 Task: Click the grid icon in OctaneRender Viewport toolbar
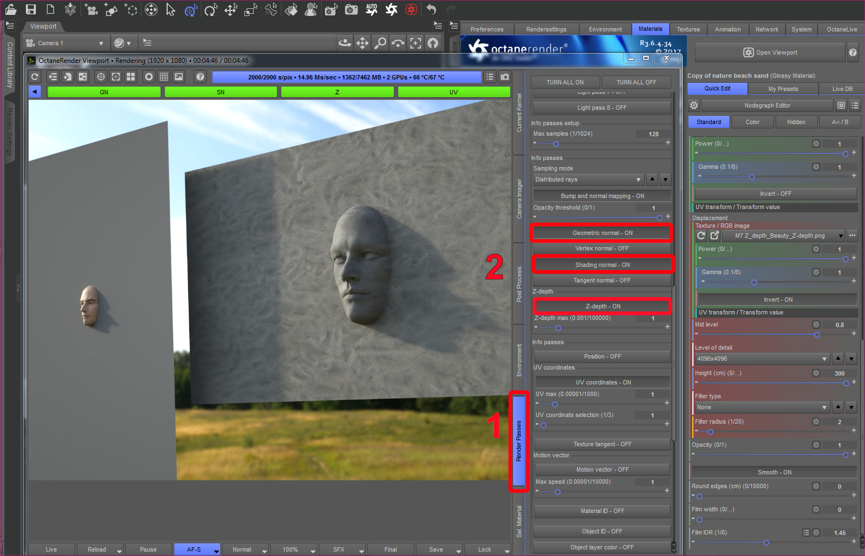[x=164, y=77]
